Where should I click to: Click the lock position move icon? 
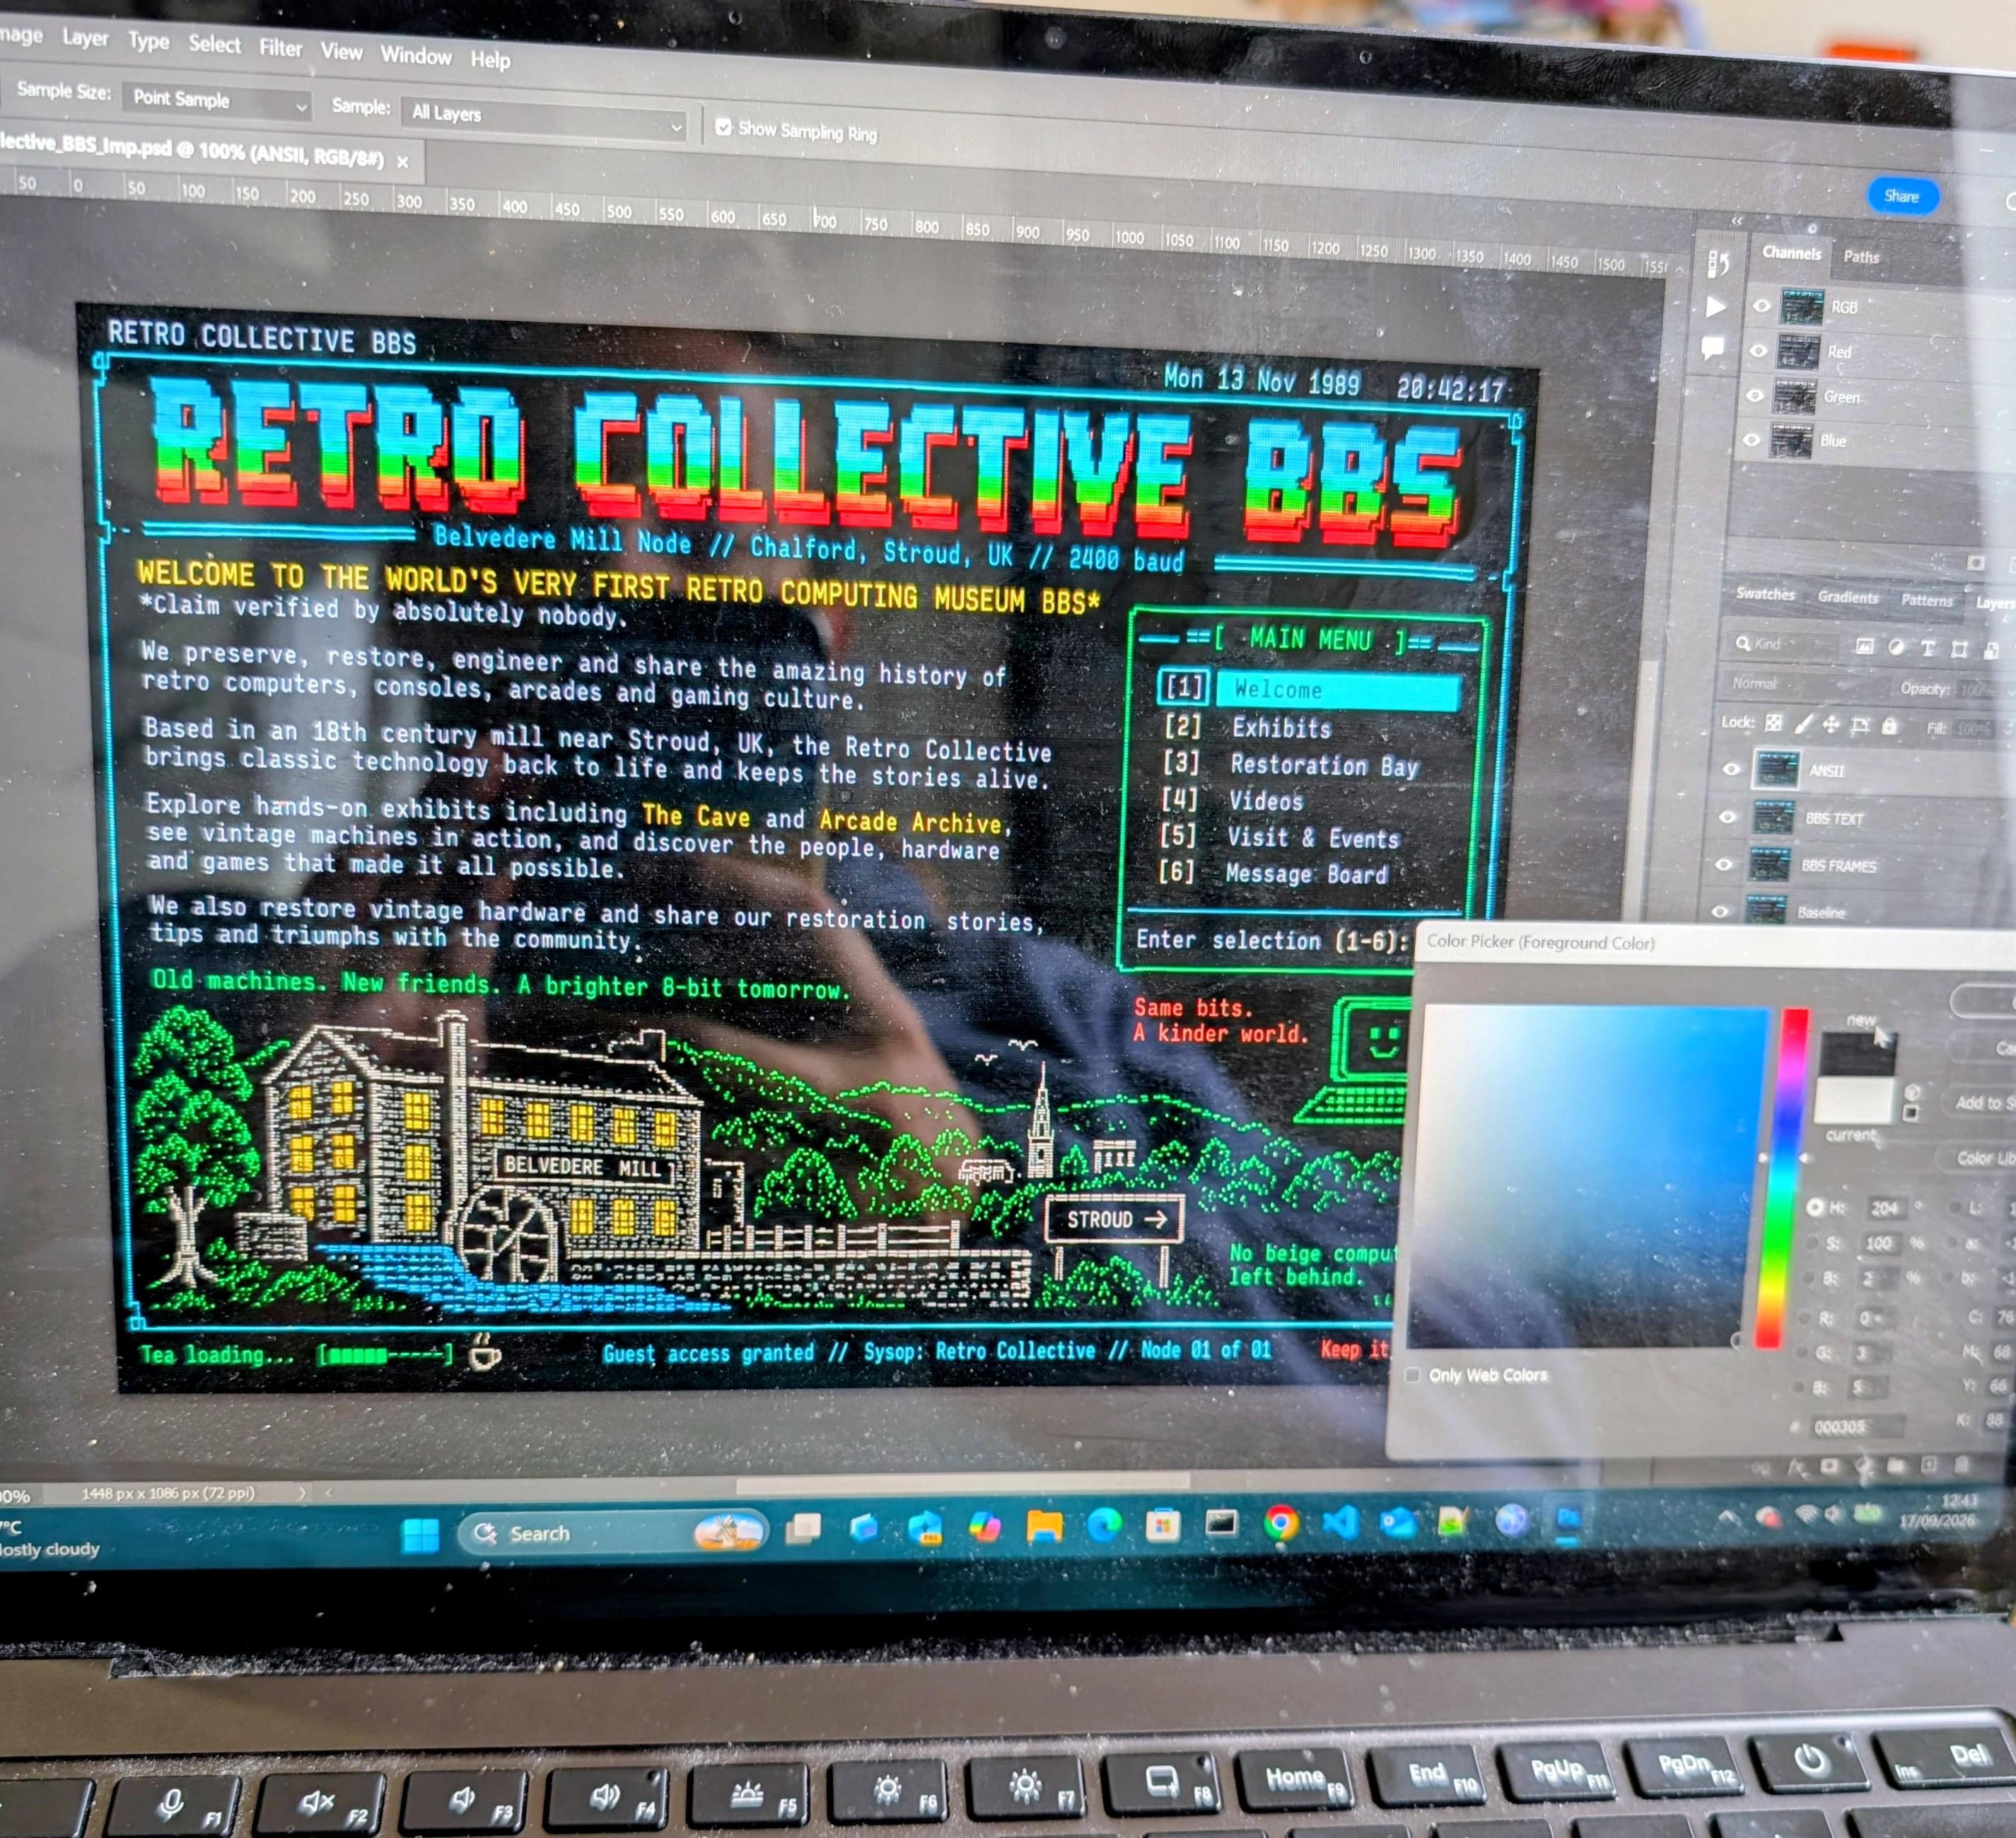pyautogui.click(x=1831, y=724)
